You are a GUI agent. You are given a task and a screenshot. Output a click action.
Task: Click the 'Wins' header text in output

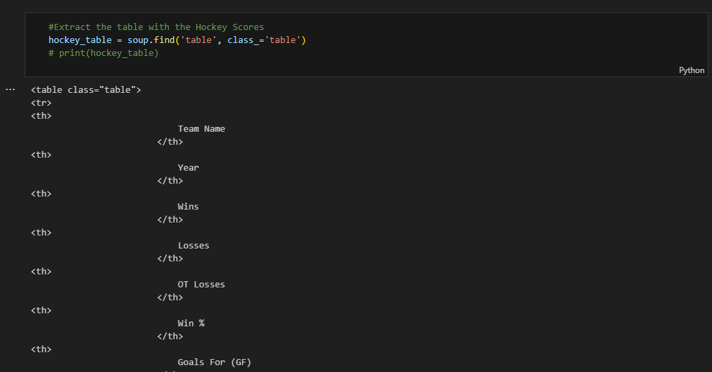click(x=188, y=207)
